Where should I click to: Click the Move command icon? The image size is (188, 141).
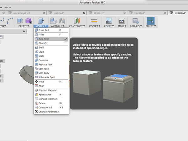36,82
